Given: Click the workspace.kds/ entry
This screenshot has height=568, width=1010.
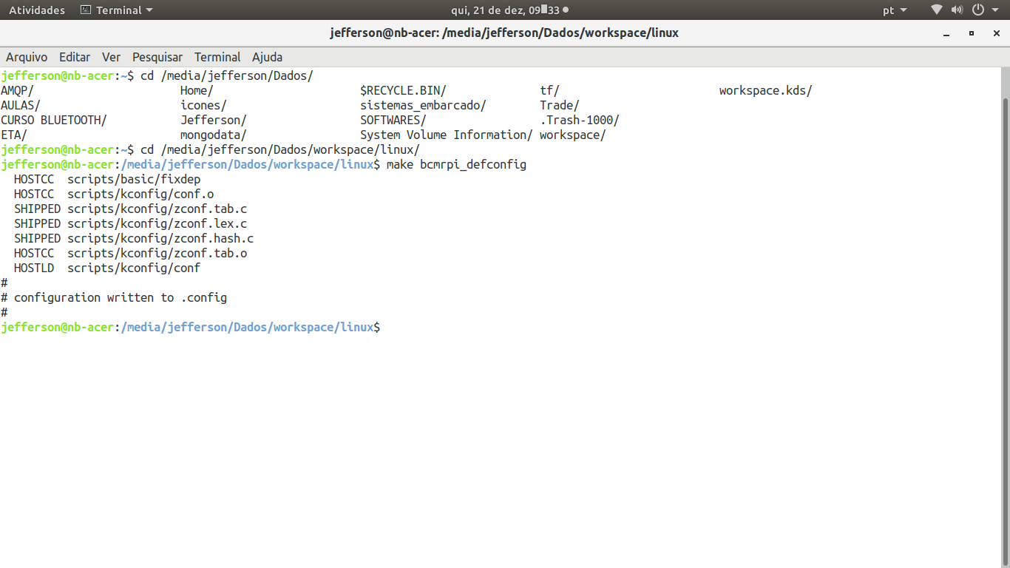Looking at the screenshot, I should coord(766,90).
